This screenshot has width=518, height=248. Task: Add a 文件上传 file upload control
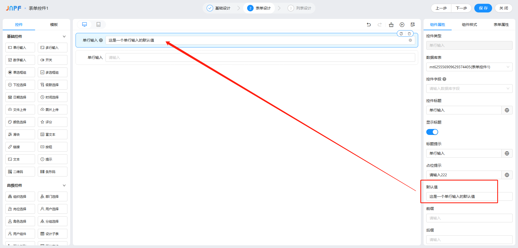click(x=20, y=110)
